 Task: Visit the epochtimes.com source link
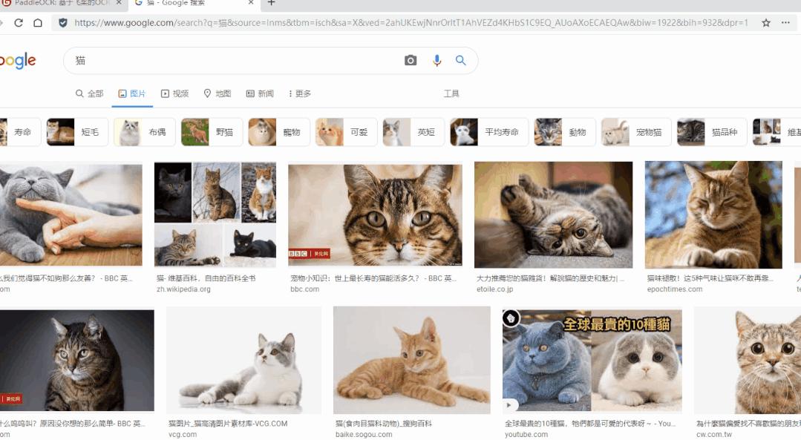[674, 289]
